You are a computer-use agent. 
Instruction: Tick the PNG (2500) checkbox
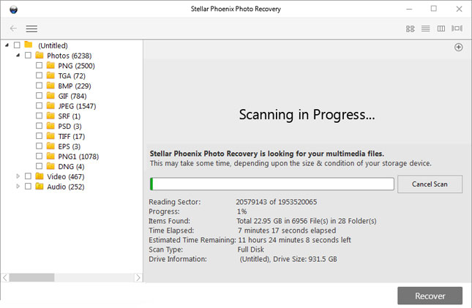tap(40, 66)
